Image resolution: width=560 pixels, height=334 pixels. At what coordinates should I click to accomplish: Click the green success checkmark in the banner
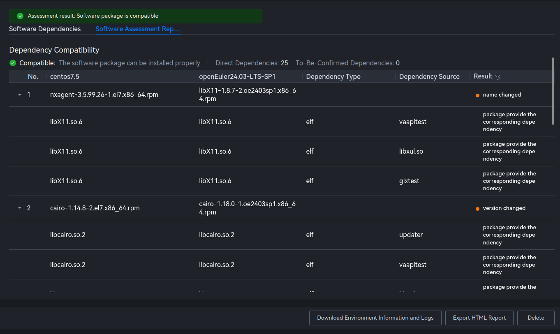20,16
